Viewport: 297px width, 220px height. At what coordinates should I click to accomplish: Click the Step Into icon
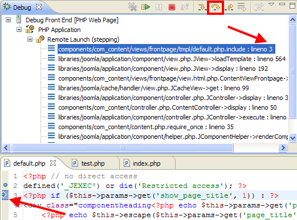click(x=202, y=7)
